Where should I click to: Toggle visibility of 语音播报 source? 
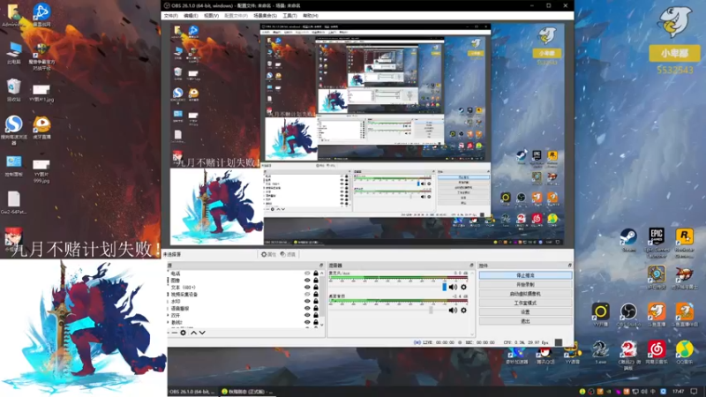point(307,308)
